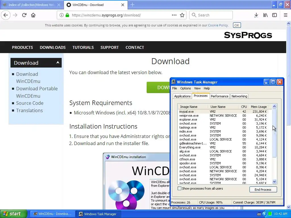Click Download WinCDEmu sidebar link

coord(28,77)
